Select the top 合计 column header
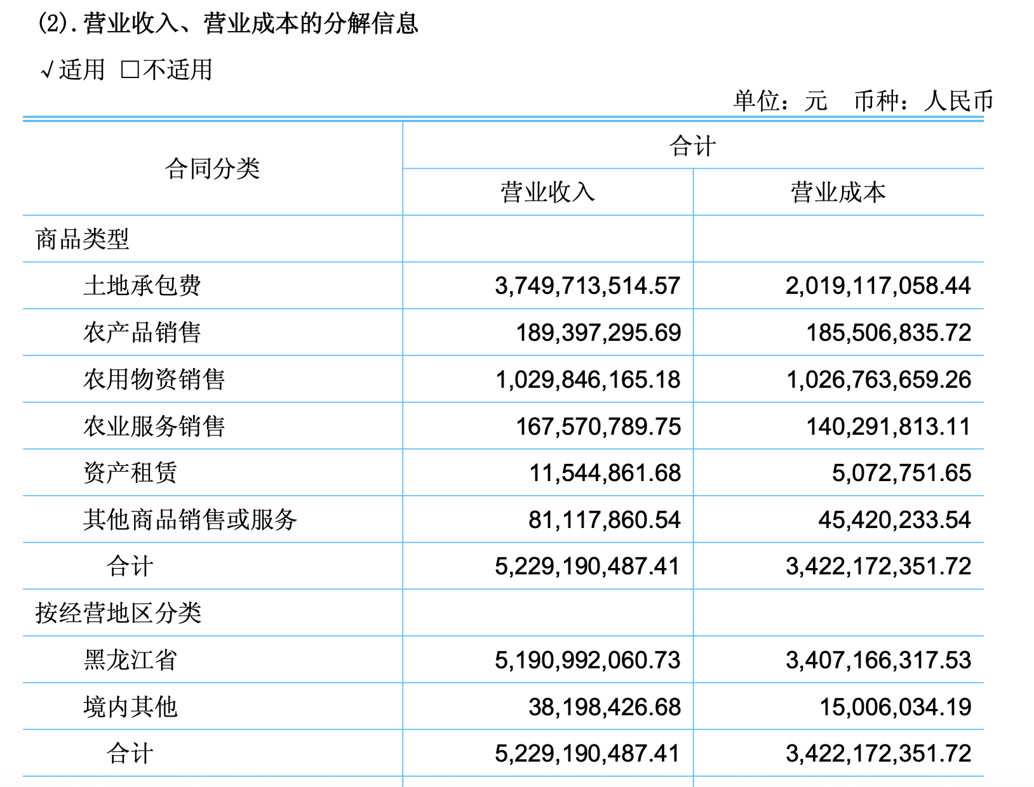The height and width of the screenshot is (787, 1034). click(x=692, y=146)
